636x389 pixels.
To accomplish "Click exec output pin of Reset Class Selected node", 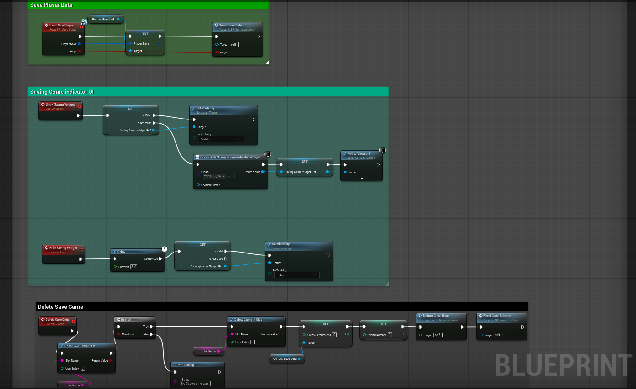I will pos(522,327).
